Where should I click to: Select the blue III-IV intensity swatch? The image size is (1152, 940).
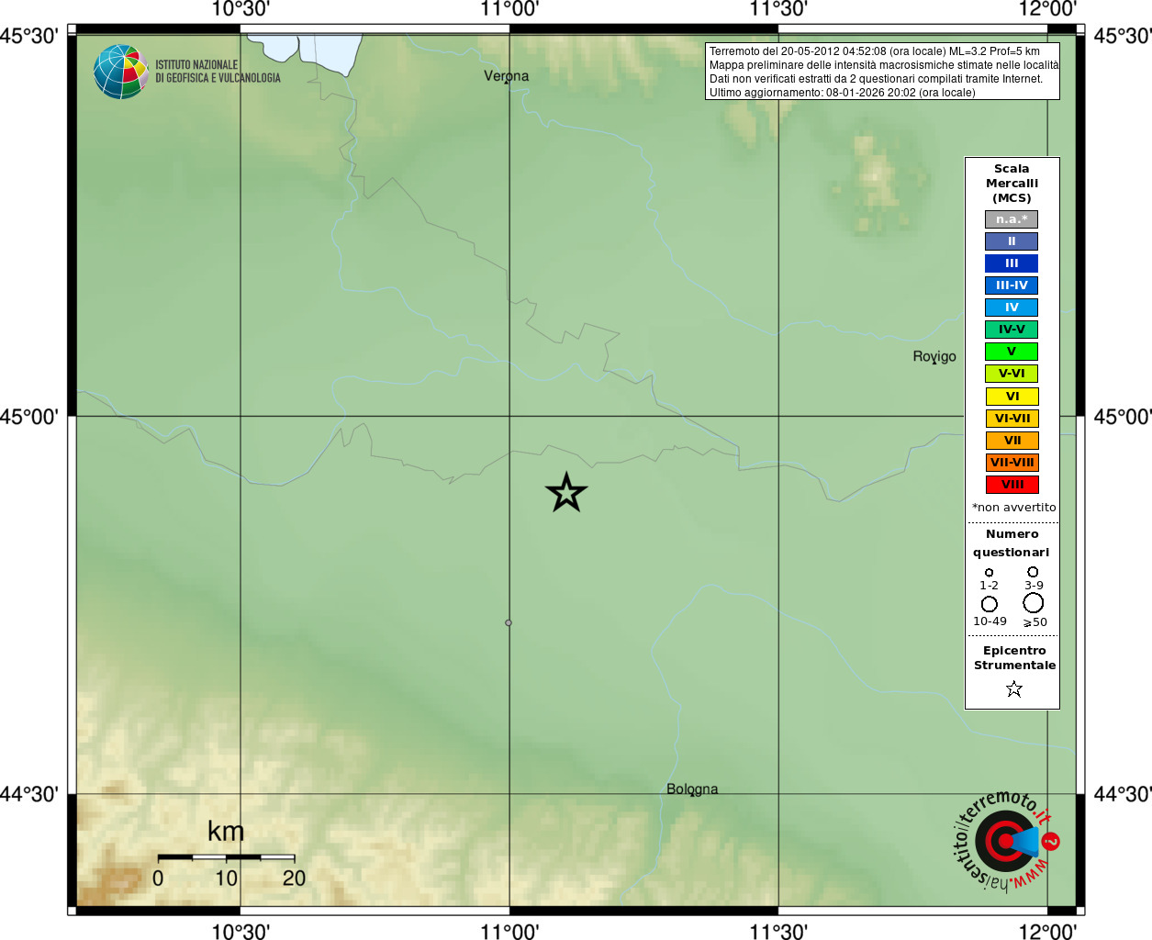[1012, 285]
